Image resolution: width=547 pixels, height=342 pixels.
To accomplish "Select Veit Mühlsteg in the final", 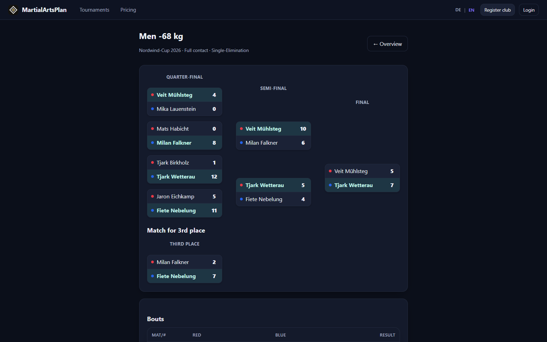I will [x=362, y=171].
